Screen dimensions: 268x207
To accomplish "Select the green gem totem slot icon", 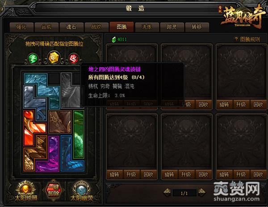I will coord(33,58).
